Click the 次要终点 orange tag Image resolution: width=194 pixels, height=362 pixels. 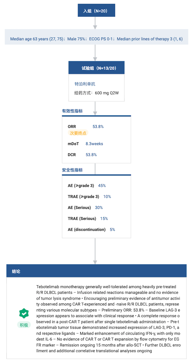point(78,133)
